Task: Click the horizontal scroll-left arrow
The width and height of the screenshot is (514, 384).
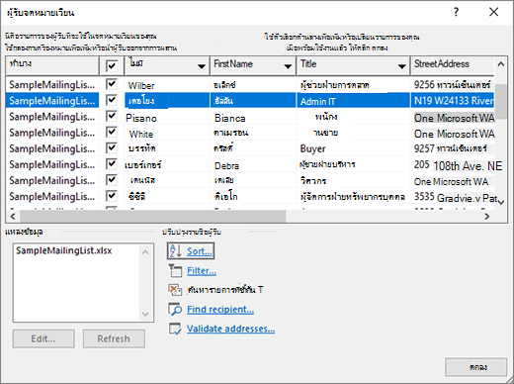Action: pyautogui.click(x=13, y=217)
